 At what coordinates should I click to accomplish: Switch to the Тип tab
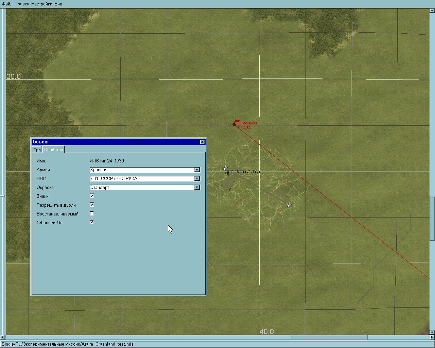point(37,150)
